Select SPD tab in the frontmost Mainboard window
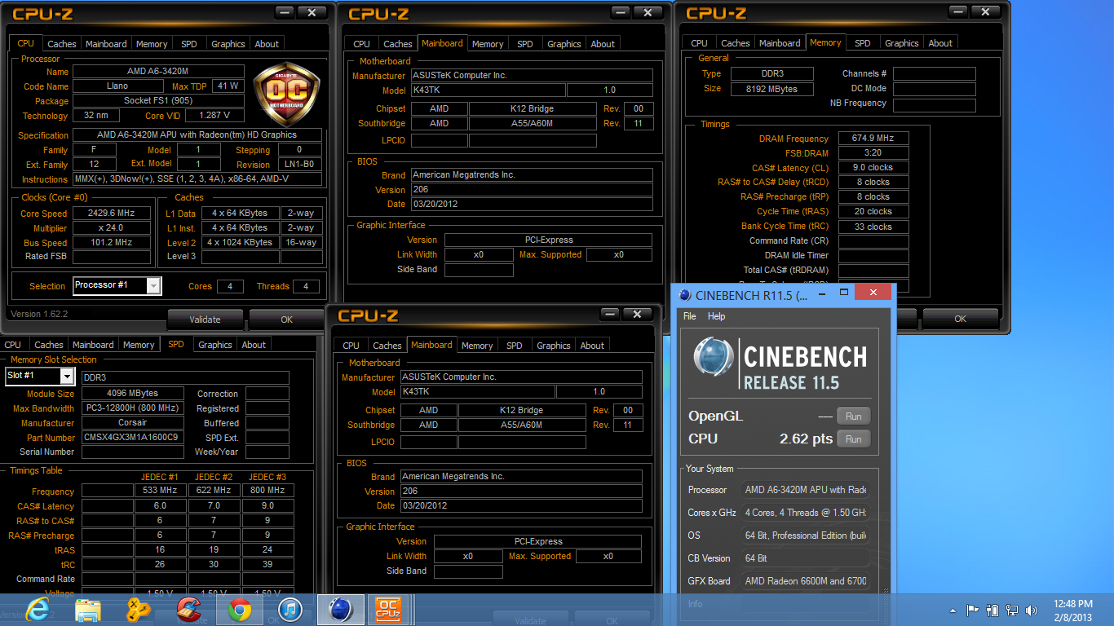The image size is (1114, 626). tap(515, 346)
